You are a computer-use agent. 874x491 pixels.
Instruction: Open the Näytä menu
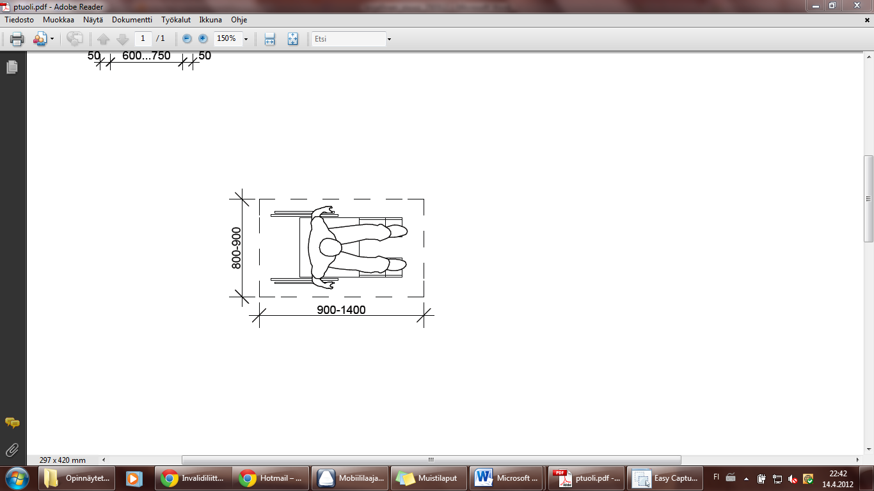(93, 20)
